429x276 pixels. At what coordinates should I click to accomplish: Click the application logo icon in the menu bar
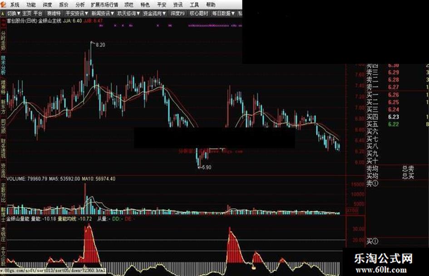[x=3, y=5]
